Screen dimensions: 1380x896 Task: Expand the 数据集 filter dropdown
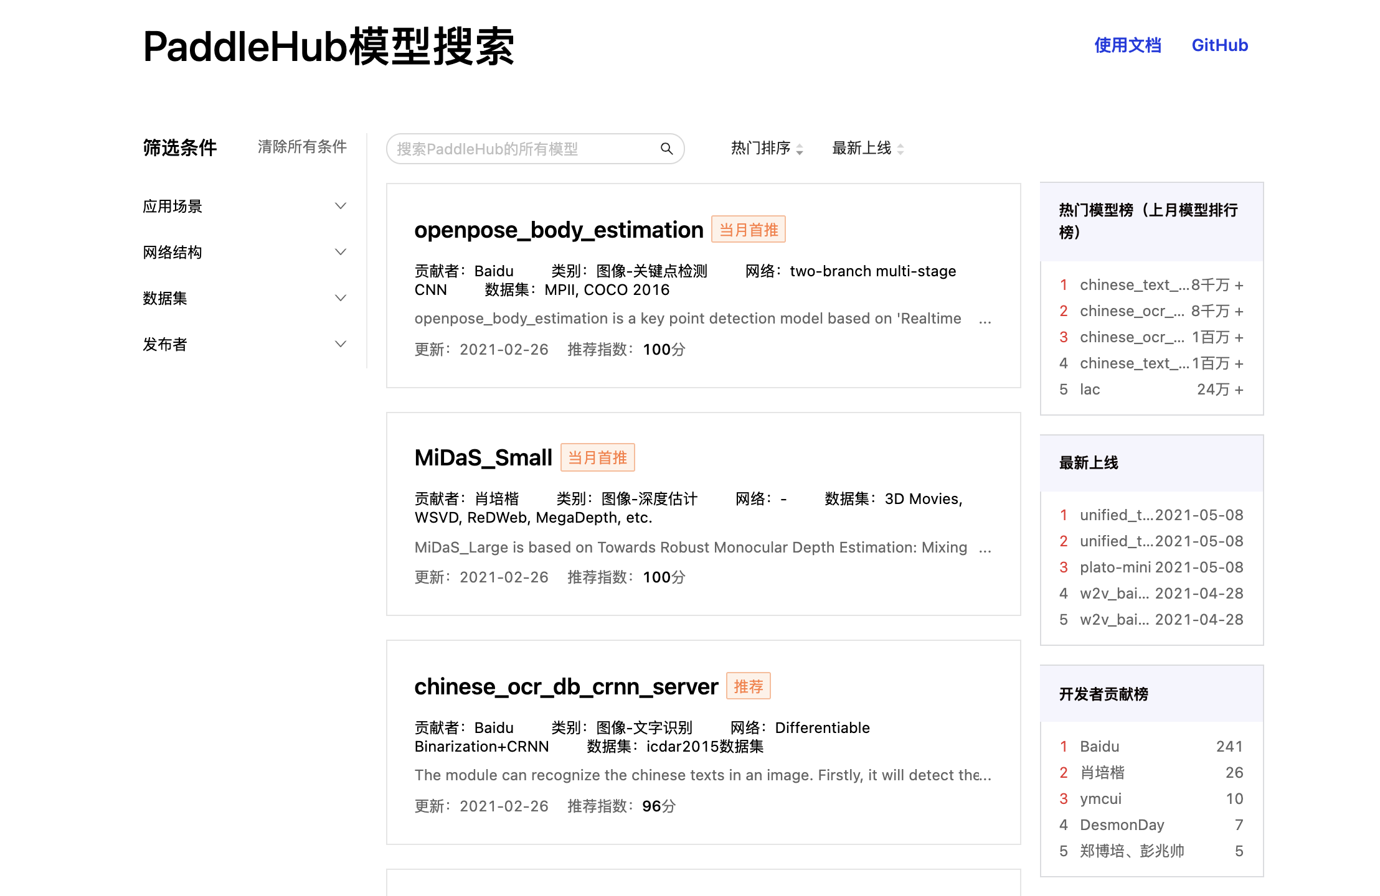tap(340, 298)
